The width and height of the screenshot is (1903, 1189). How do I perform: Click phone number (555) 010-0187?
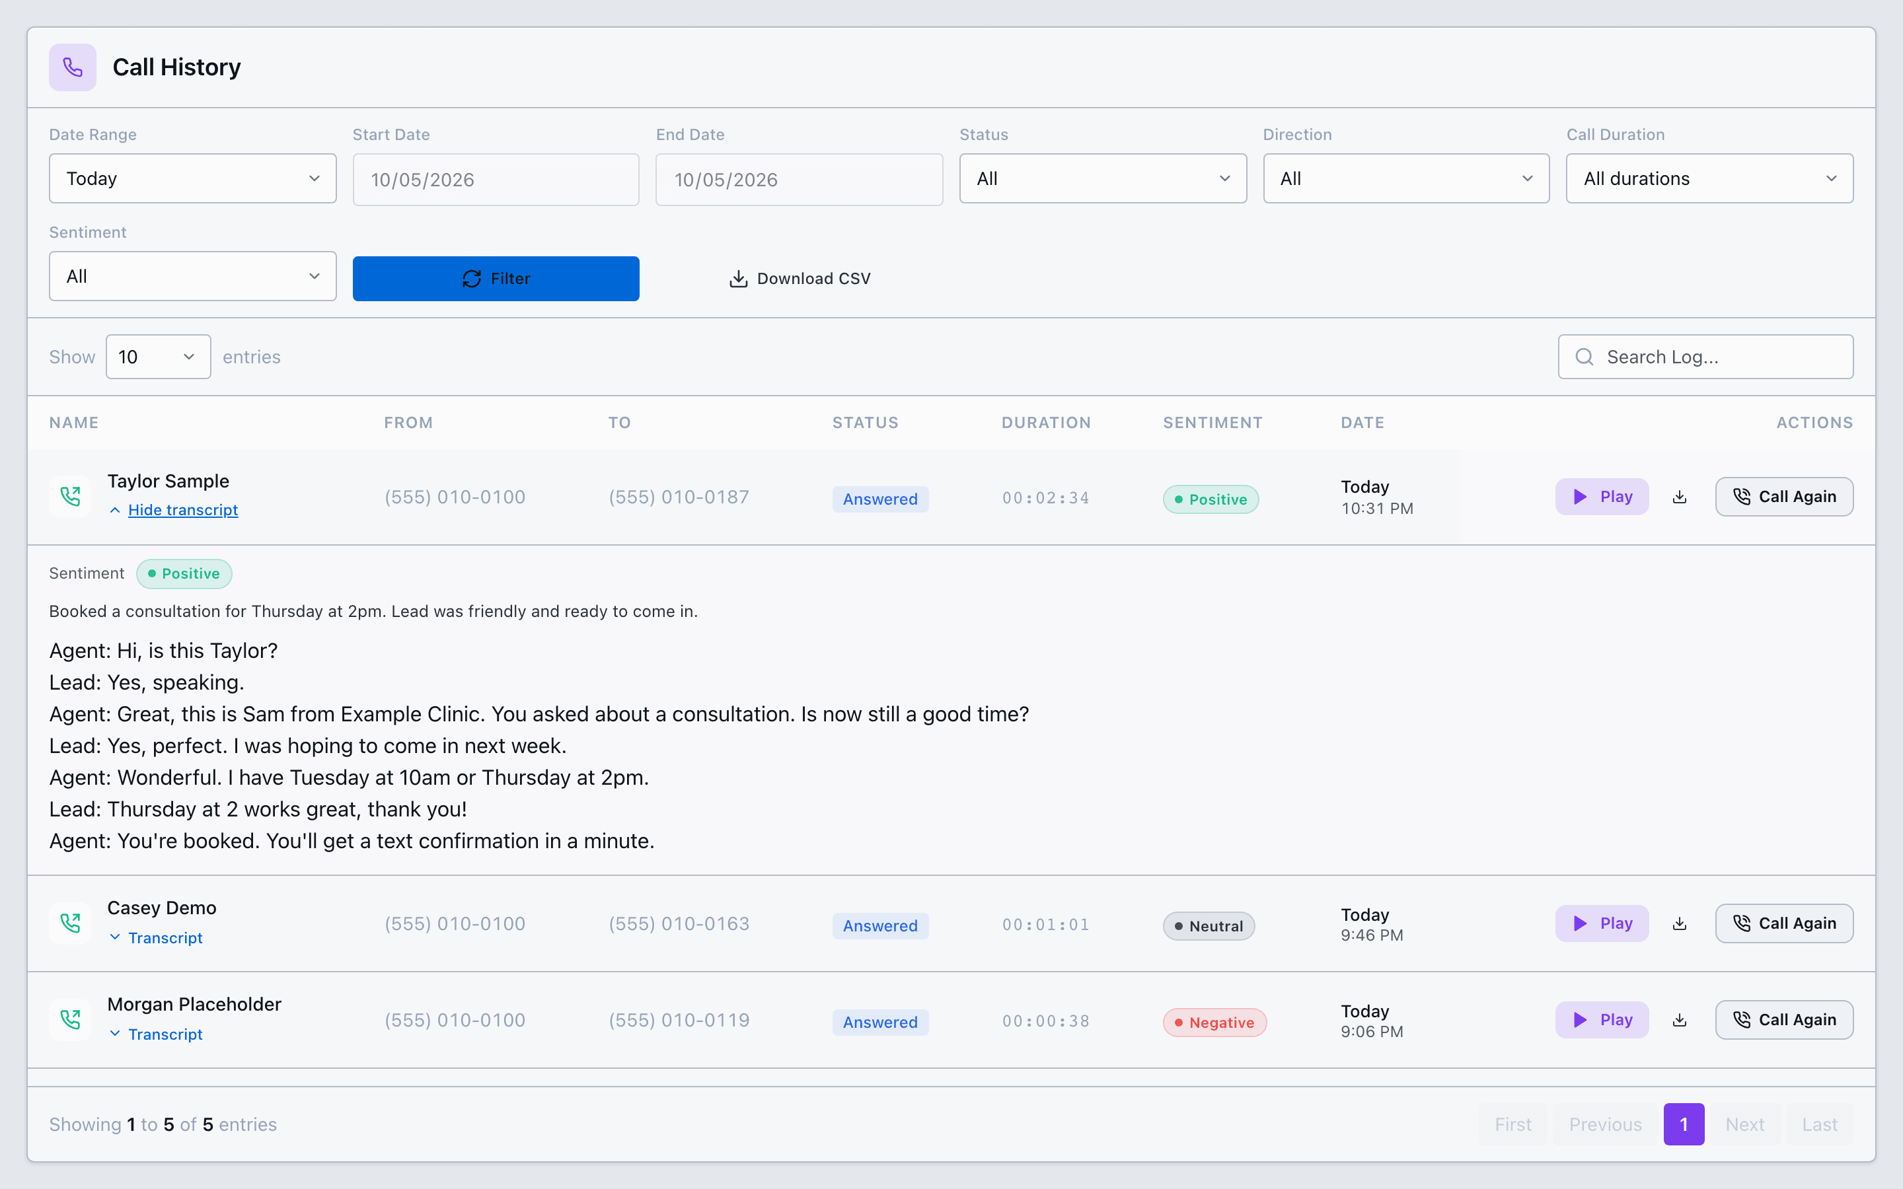[679, 497]
